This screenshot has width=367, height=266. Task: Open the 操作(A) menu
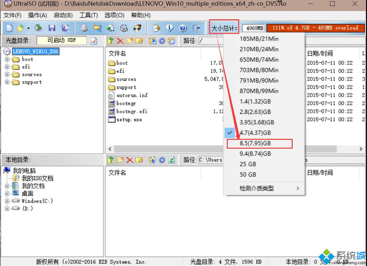(x=37, y=15)
